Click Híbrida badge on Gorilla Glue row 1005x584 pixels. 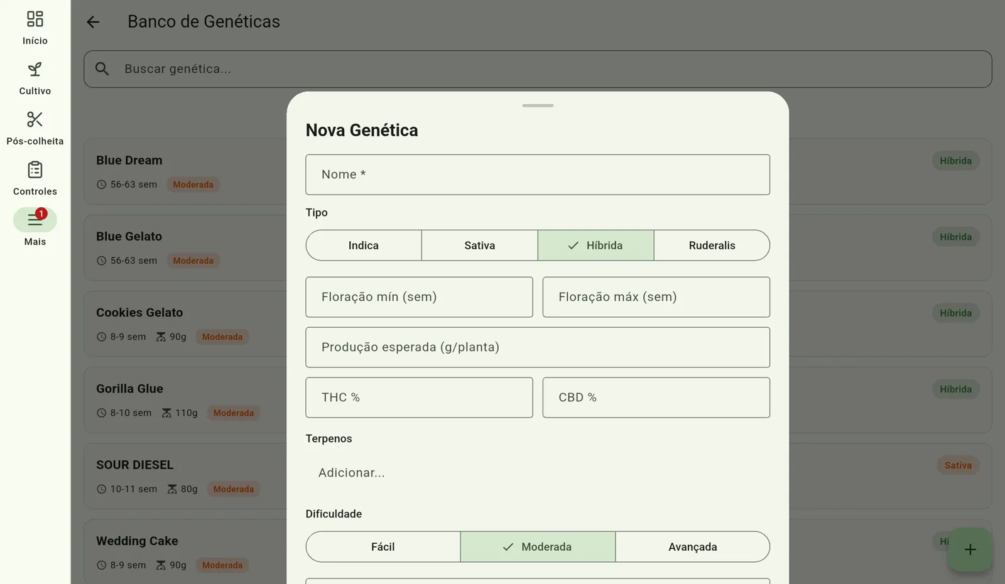coord(955,389)
